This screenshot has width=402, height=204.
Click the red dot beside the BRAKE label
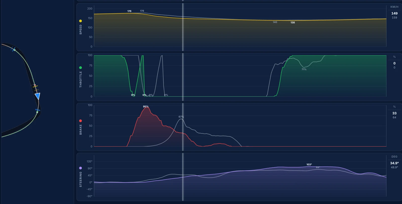point(80,121)
